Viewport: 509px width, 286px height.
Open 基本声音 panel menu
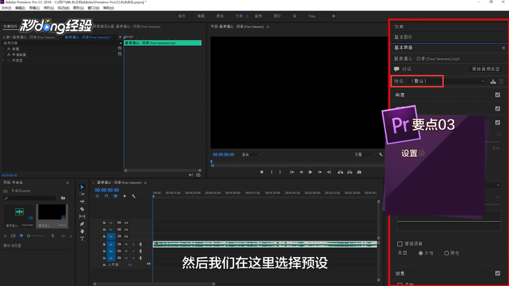click(x=503, y=48)
